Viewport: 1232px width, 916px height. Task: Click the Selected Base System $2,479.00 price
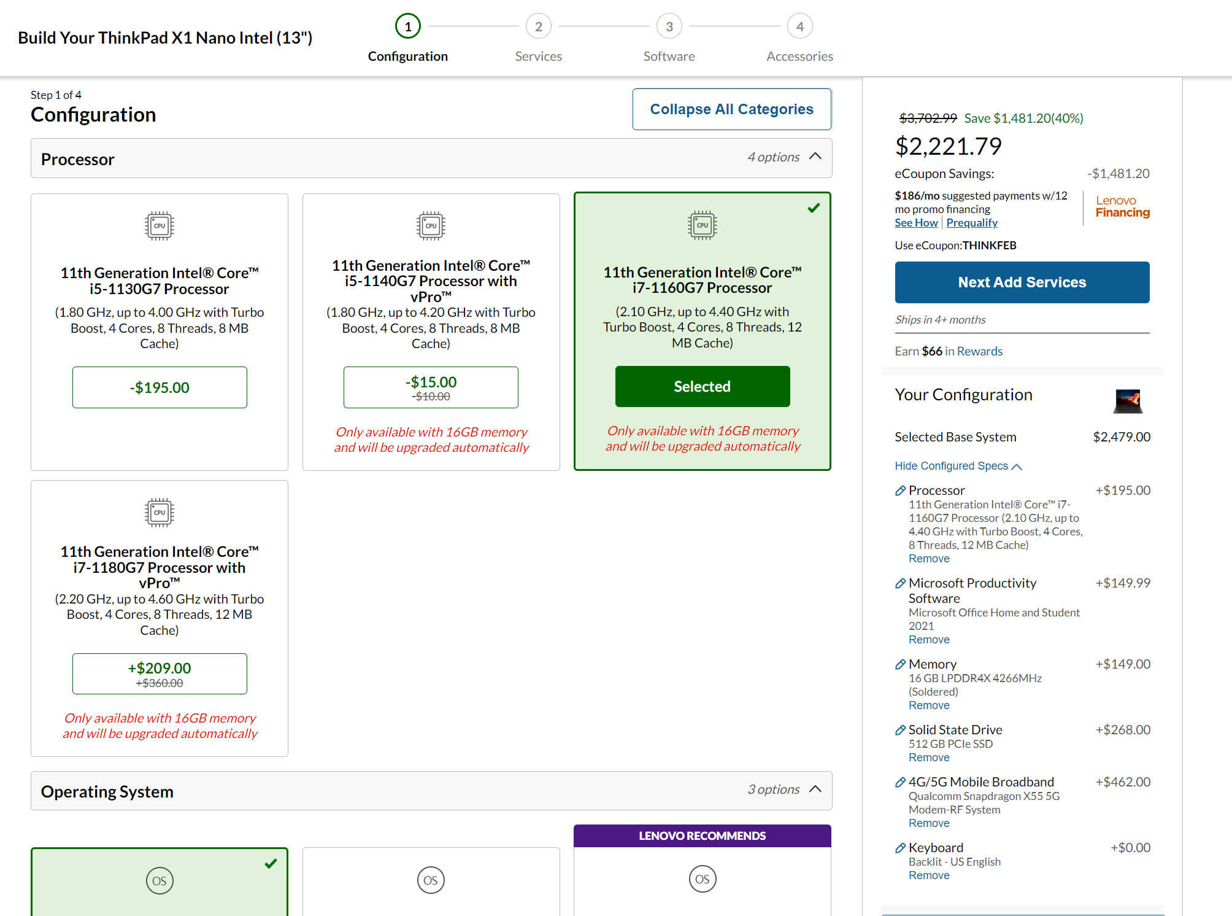[1122, 437]
